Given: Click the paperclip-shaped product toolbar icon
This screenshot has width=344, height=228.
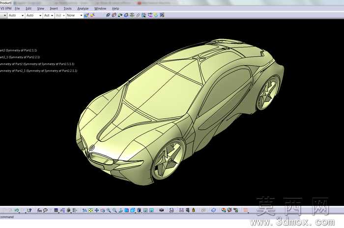Looking at the screenshot, I should click(108, 15).
